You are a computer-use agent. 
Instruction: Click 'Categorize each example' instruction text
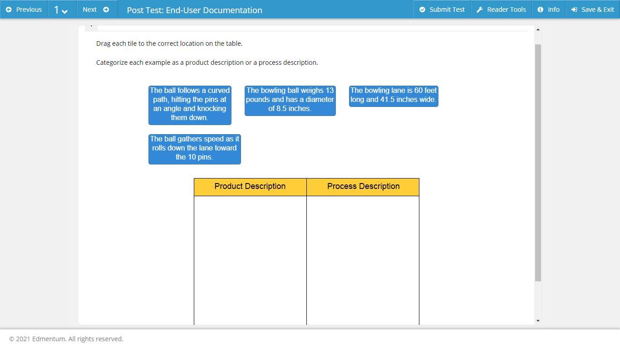coord(207,63)
